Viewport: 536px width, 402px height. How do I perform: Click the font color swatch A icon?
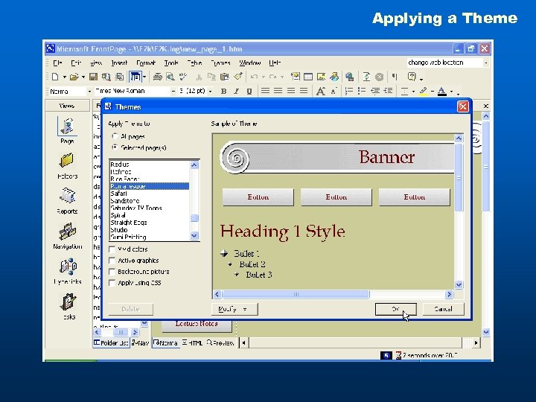point(441,92)
